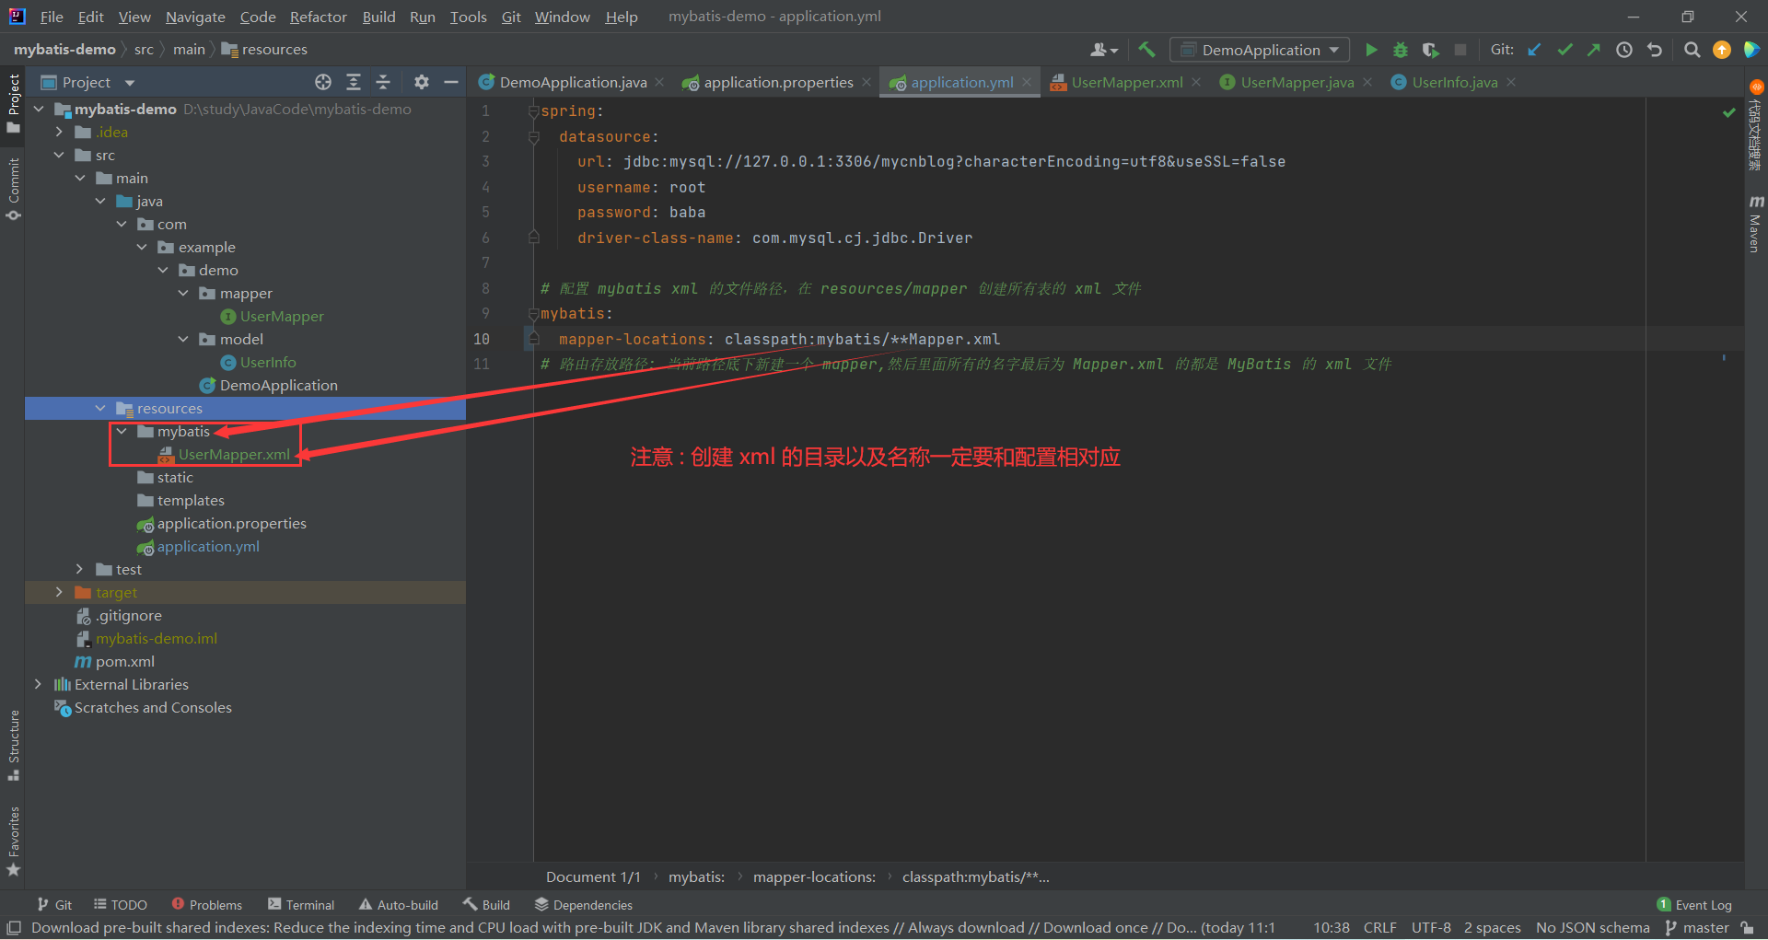The height and width of the screenshot is (940, 1768).
Task: Open the Terminal tool window
Action: click(x=301, y=905)
